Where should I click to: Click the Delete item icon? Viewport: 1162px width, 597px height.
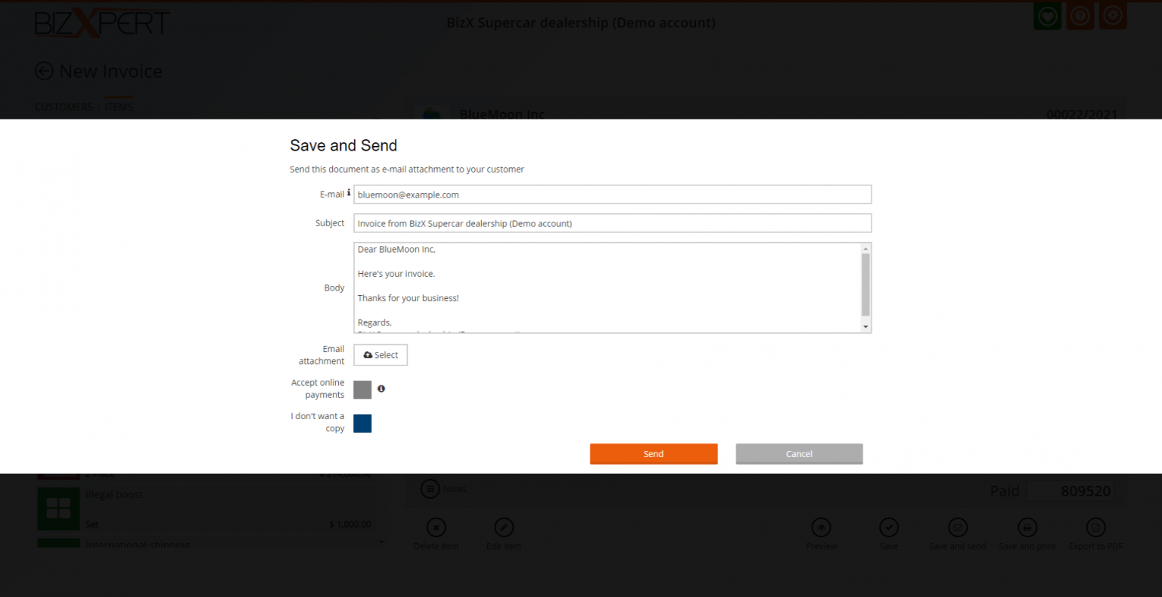click(436, 527)
